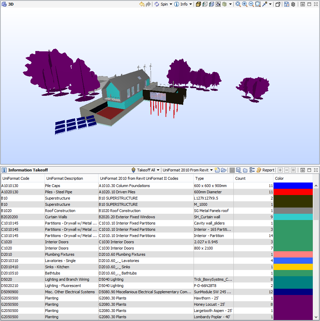The height and width of the screenshot is (321, 320).
Task: Select the 'Cavity wall_sliders' type cell
Action: [x=214, y=223]
